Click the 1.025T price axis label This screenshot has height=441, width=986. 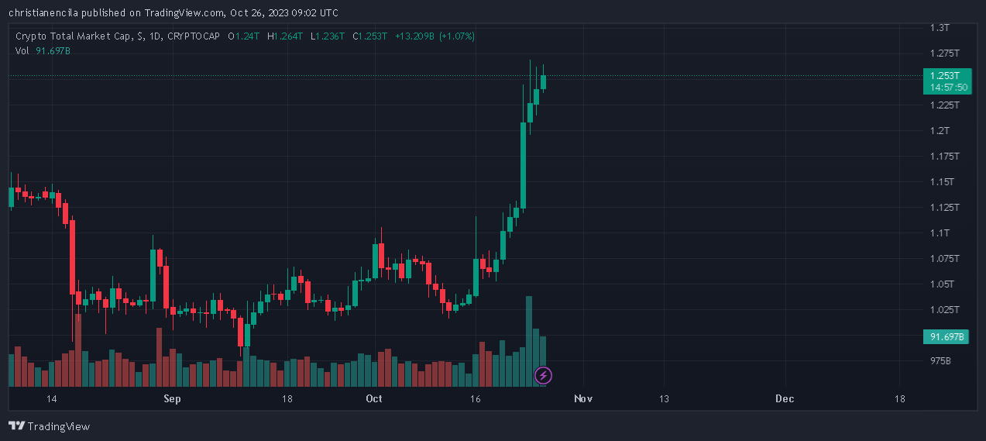pos(945,309)
